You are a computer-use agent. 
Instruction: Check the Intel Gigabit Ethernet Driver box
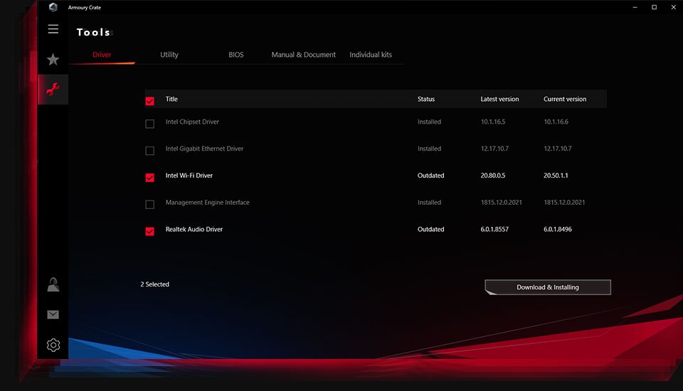tap(149, 151)
